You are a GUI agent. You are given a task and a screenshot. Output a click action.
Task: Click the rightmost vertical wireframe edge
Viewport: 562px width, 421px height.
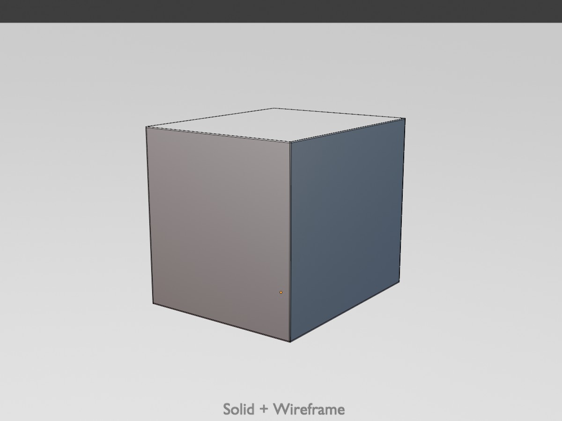coord(402,200)
